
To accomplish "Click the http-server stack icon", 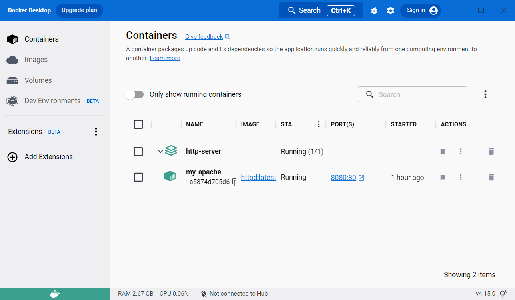I will tap(171, 151).
